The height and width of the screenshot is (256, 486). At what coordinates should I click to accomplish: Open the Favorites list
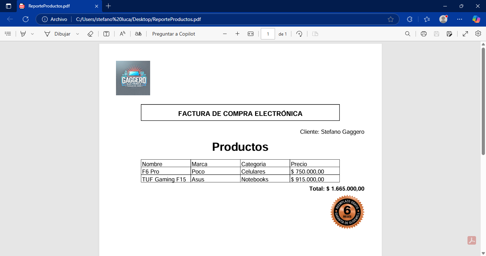pyautogui.click(x=427, y=19)
